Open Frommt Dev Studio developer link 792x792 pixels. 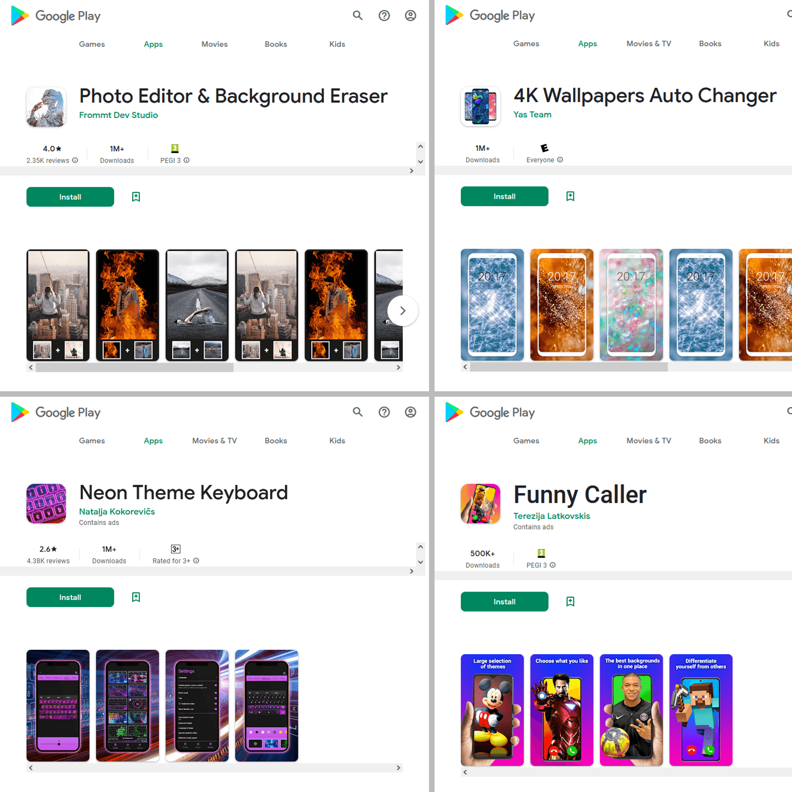[x=118, y=115]
